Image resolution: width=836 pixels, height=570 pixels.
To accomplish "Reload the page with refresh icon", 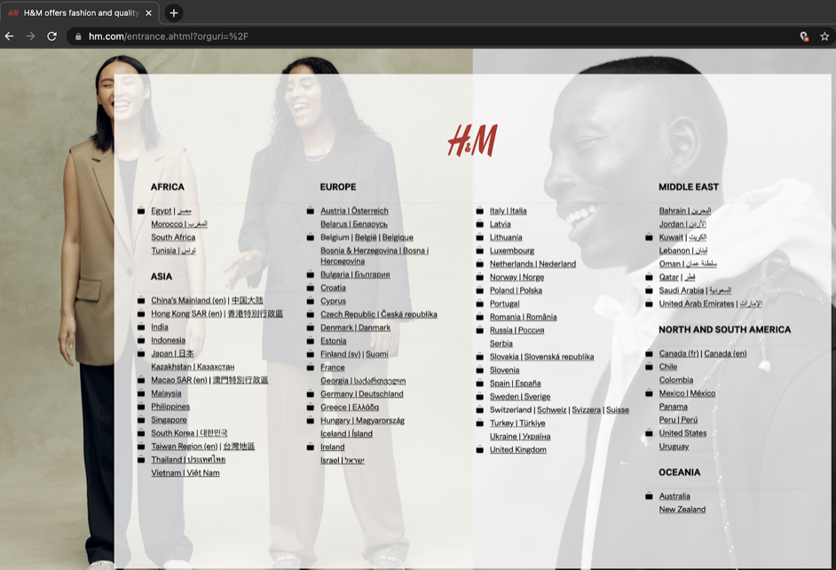I will (x=51, y=36).
